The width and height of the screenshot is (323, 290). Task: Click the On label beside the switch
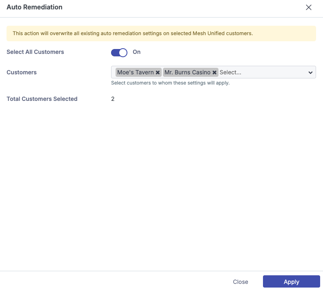click(137, 52)
